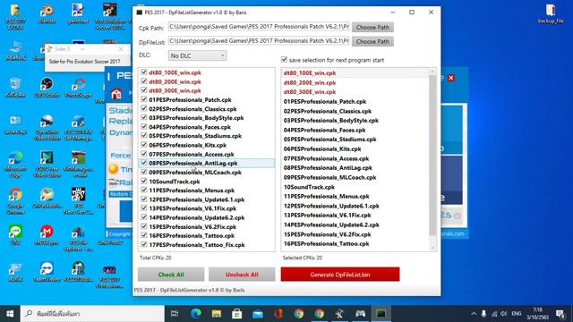Open VSDC Free Video Editor shortcut

47,165
